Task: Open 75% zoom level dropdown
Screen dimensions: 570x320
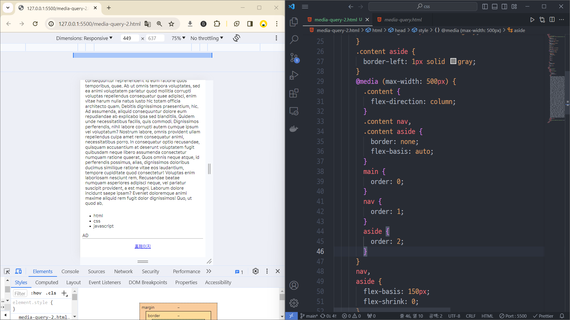Action: click(178, 38)
